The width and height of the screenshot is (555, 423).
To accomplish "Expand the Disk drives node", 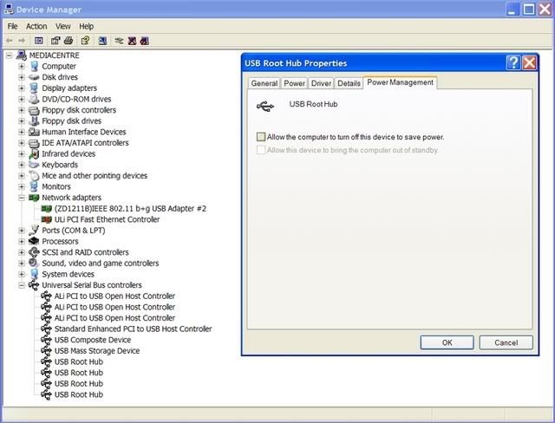I will click(x=21, y=77).
